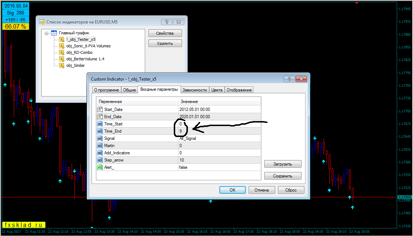Screen dimensions: 413x236
Task: Click the obj_RD-Combo indicator icon
Action: (62, 53)
